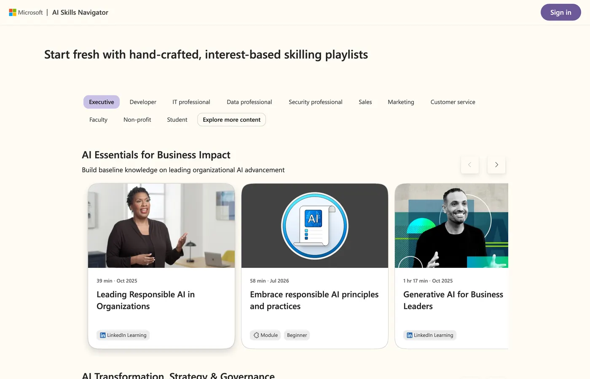Screen dimensions: 590x379
Task: Select the Student tab
Action: 177,120
